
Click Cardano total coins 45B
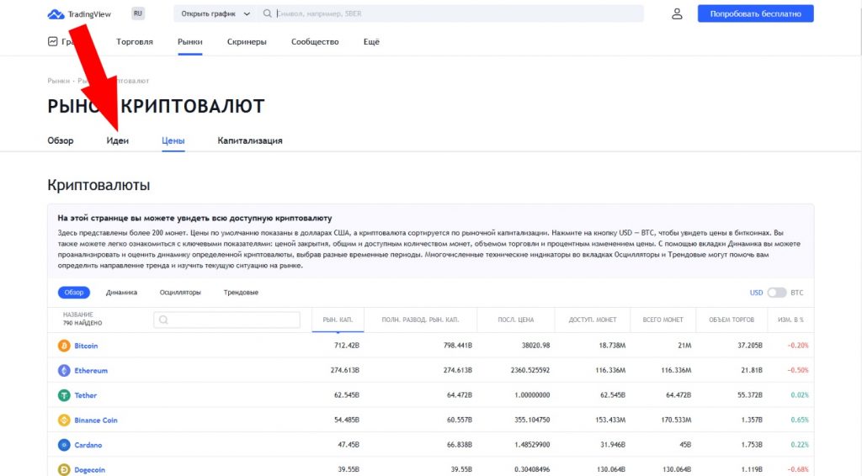[x=685, y=444]
